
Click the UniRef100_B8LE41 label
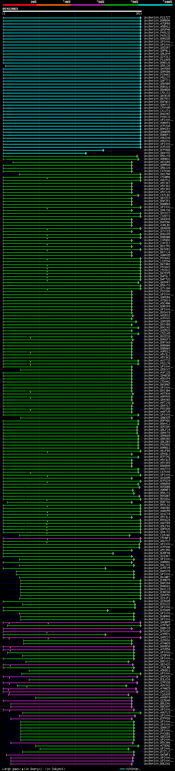(x=157, y=764)
